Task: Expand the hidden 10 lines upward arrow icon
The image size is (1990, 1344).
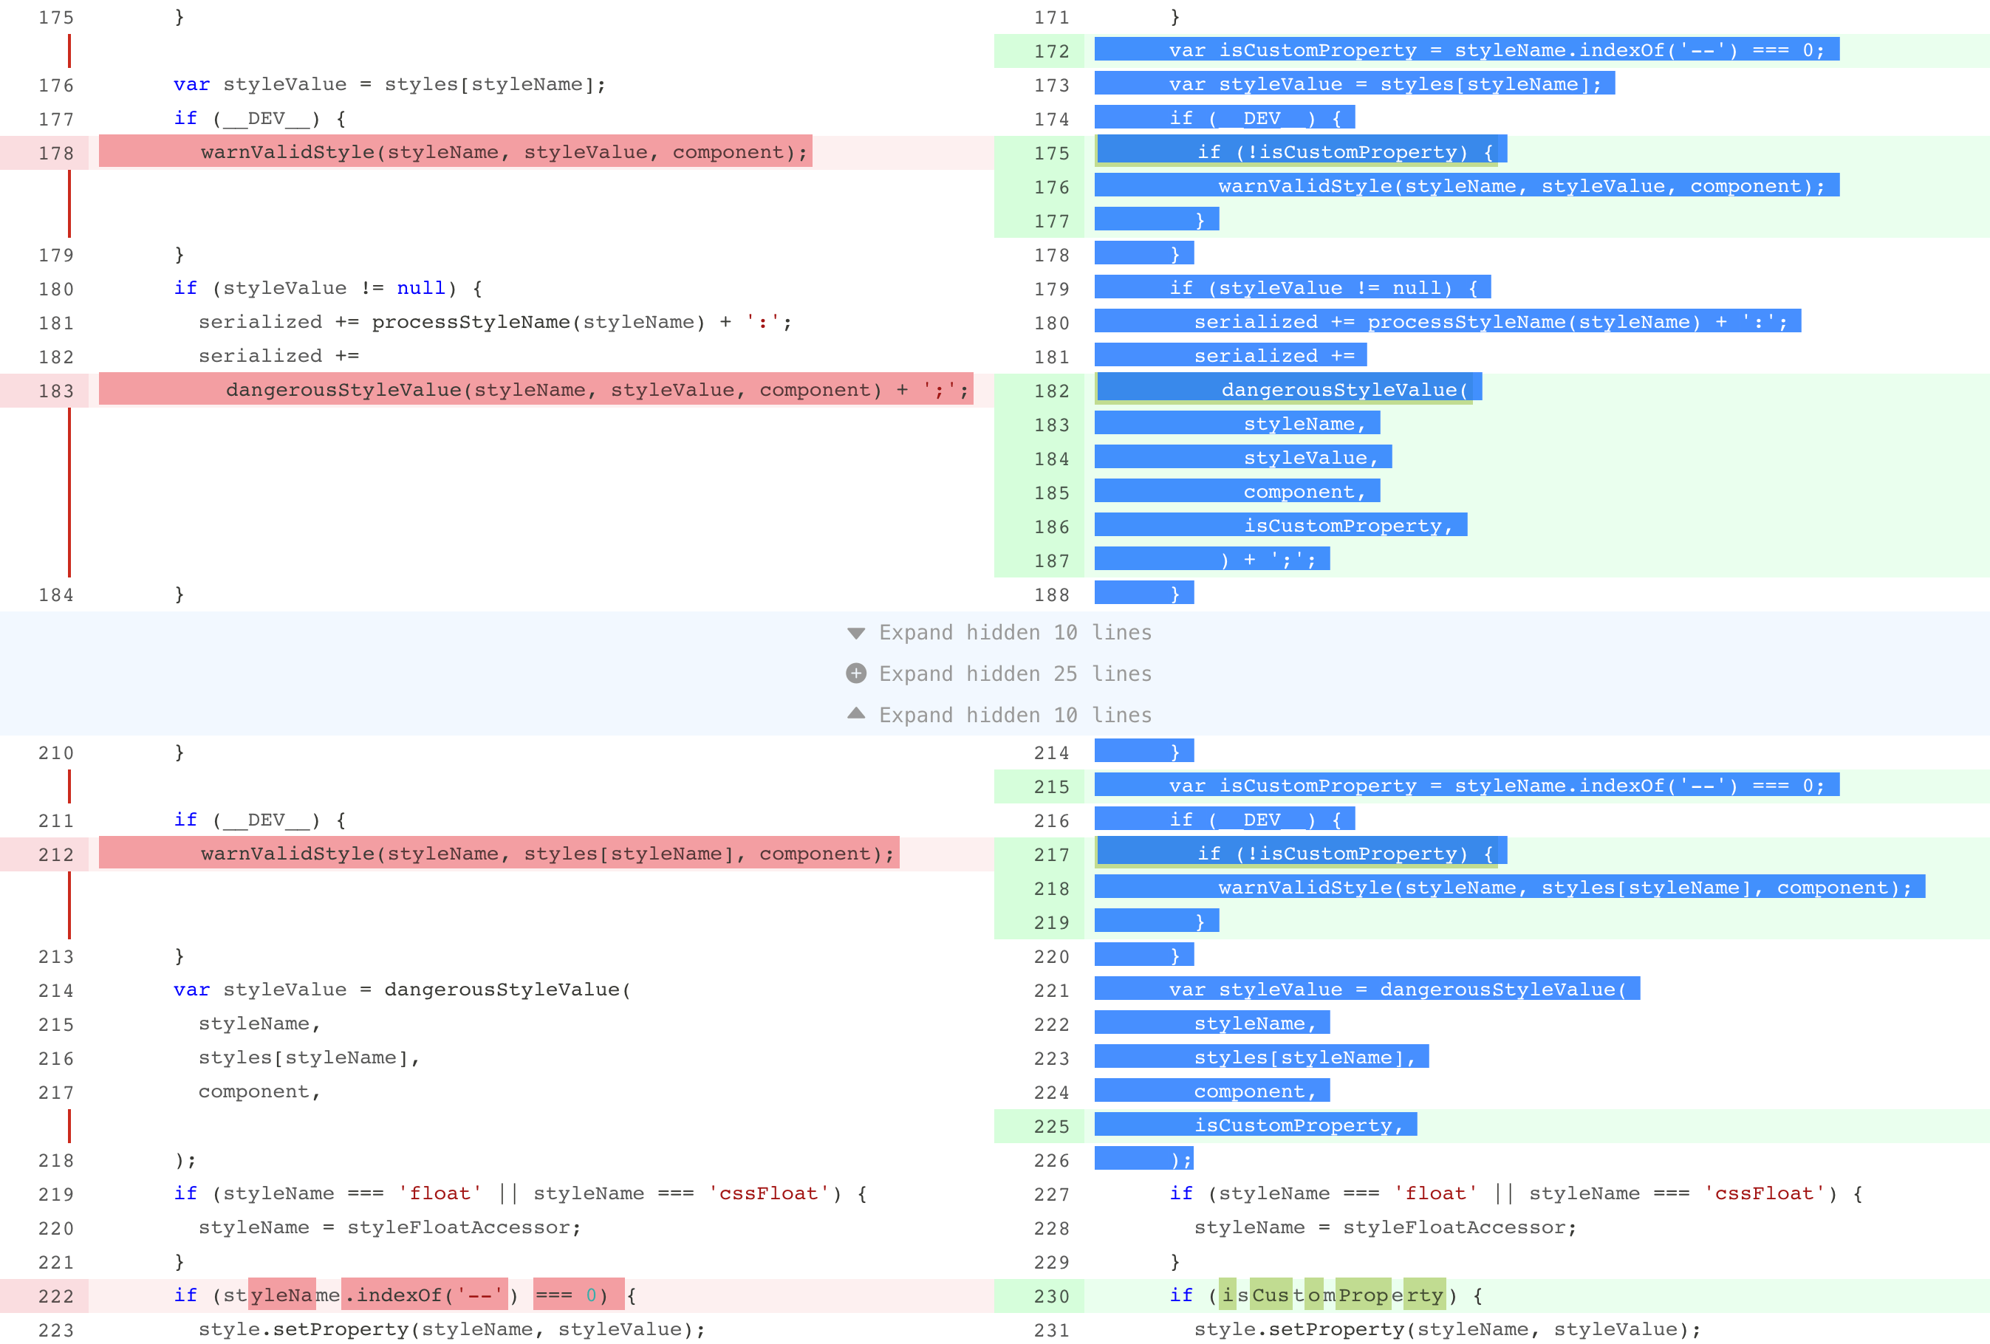Action: [856, 715]
